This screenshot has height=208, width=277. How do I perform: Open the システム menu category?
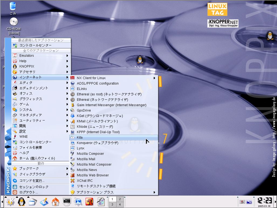(40, 110)
